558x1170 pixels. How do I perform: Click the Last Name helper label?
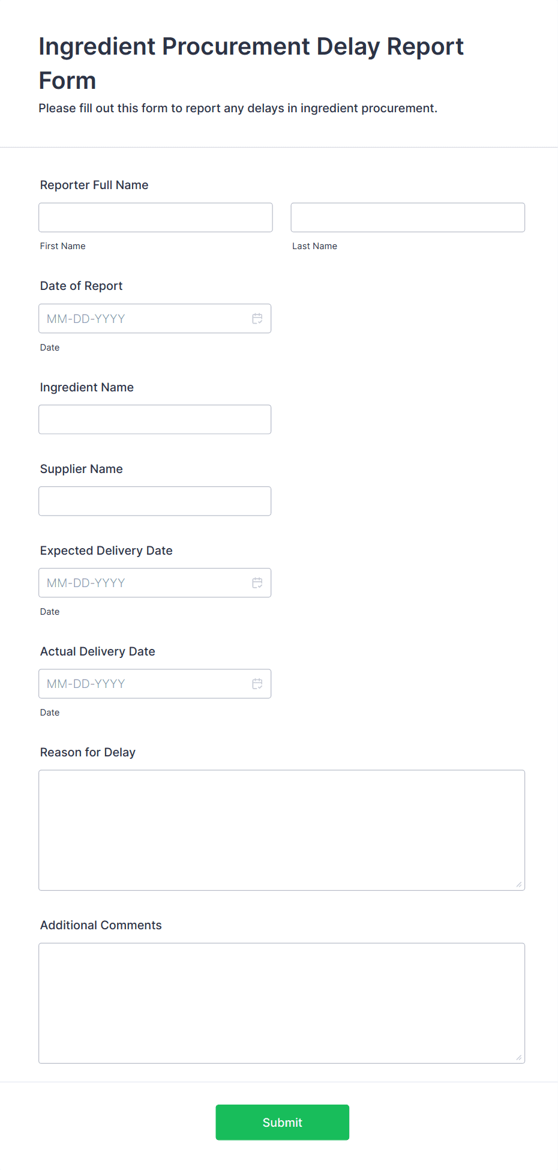tap(314, 246)
